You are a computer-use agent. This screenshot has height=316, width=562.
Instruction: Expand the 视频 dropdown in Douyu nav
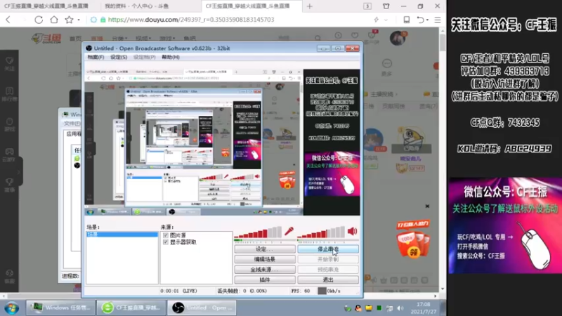click(143, 39)
